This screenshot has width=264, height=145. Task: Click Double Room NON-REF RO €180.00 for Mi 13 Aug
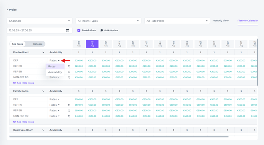click(92, 77)
